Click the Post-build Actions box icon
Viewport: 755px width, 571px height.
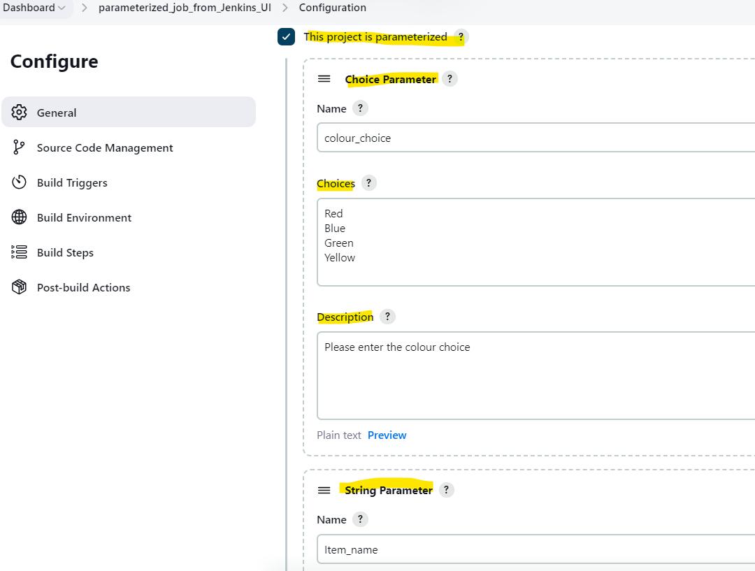click(x=20, y=287)
